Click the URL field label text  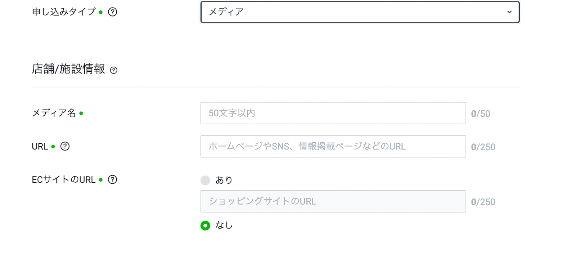tap(40, 147)
